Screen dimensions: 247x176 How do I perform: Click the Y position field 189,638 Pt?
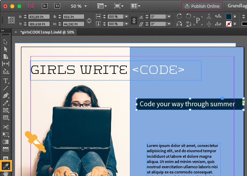39,24
